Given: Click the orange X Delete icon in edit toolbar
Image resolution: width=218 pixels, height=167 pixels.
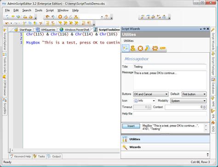Looking at the screenshot, I should 40,23.
